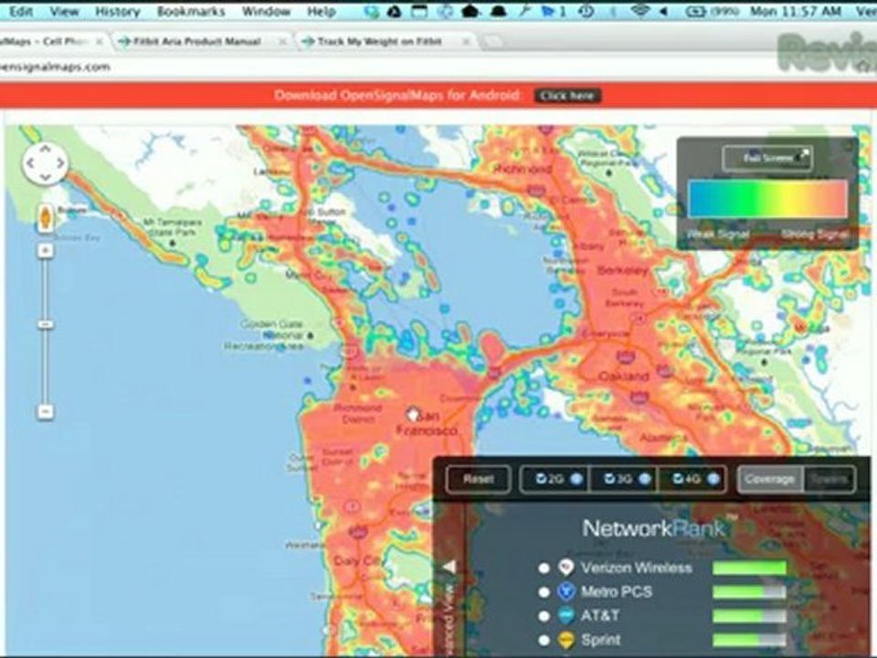This screenshot has width=877, height=658.
Task: Click the 'Daly City' map label
Action: click(x=357, y=560)
